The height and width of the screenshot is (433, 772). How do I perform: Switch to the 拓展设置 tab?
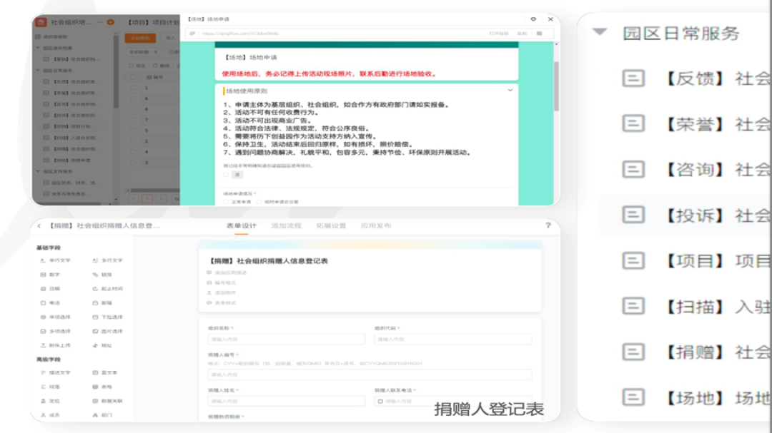coord(331,226)
